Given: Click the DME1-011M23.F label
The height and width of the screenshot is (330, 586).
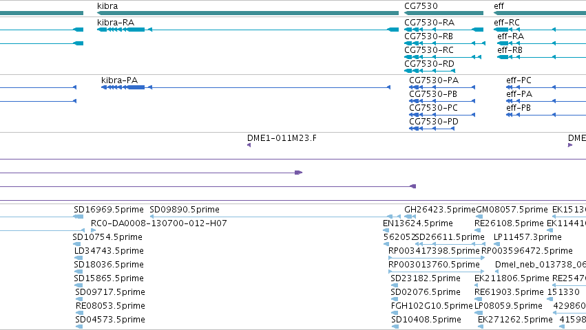Looking at the screenshot, I should [282, 138].
